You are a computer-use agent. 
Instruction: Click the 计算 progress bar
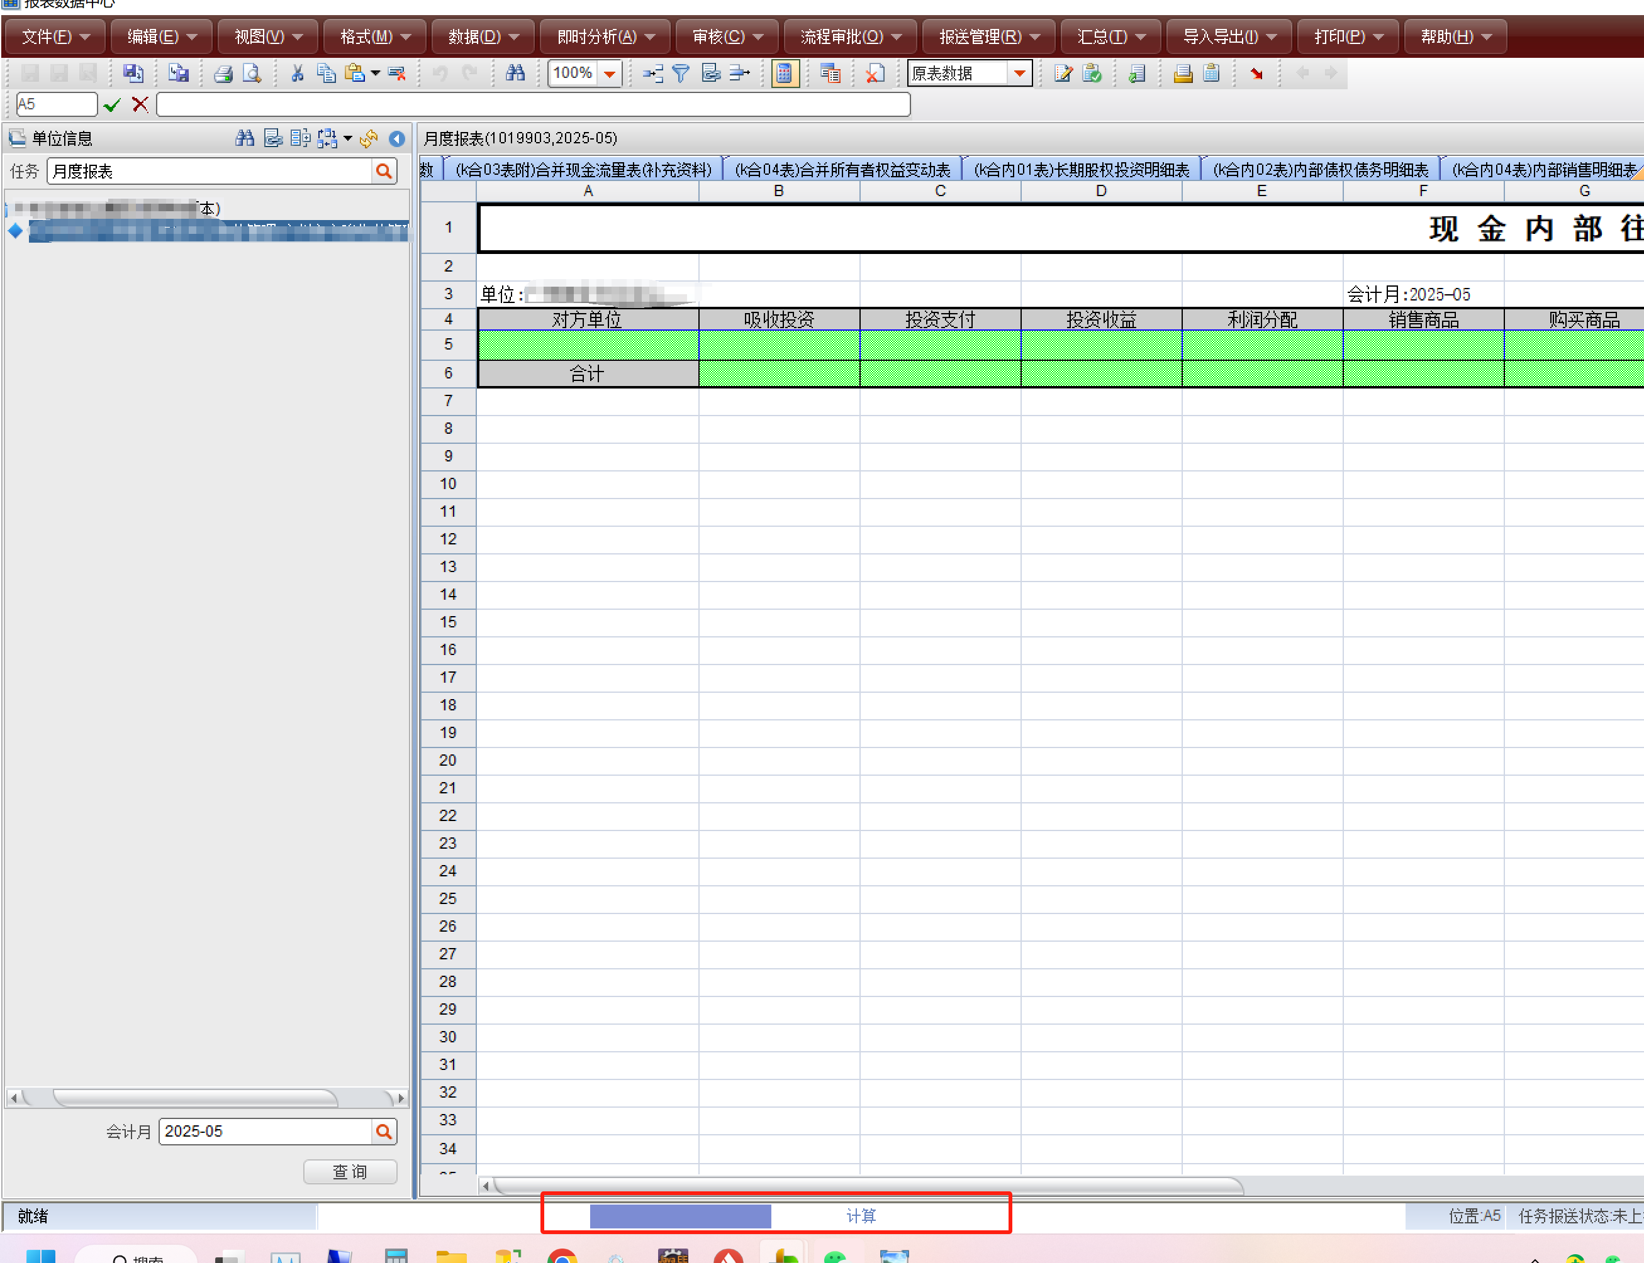pyautogui.click(x=775, y=1216)
